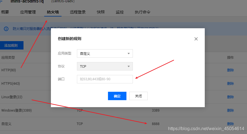Click the HTTP(80) row label
Screen dimensions: 247x134
[x=9, y=70]
